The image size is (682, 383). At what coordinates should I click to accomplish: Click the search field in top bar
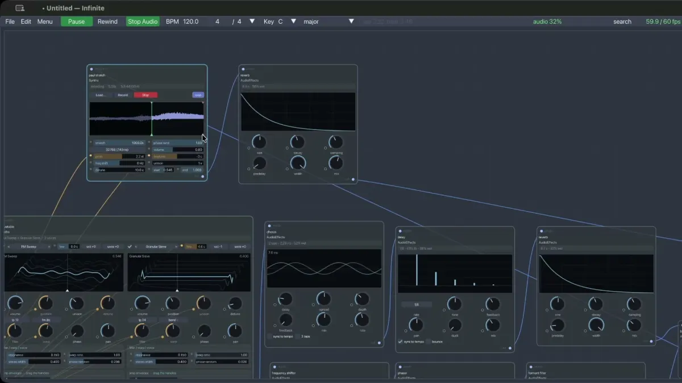[622, 22]
